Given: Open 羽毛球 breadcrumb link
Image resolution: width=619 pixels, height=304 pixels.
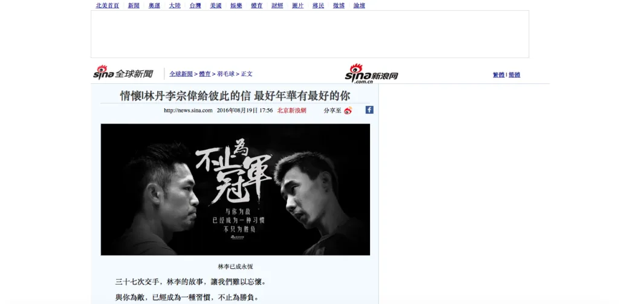Looking at the screenshot, I should coord(226,74).
